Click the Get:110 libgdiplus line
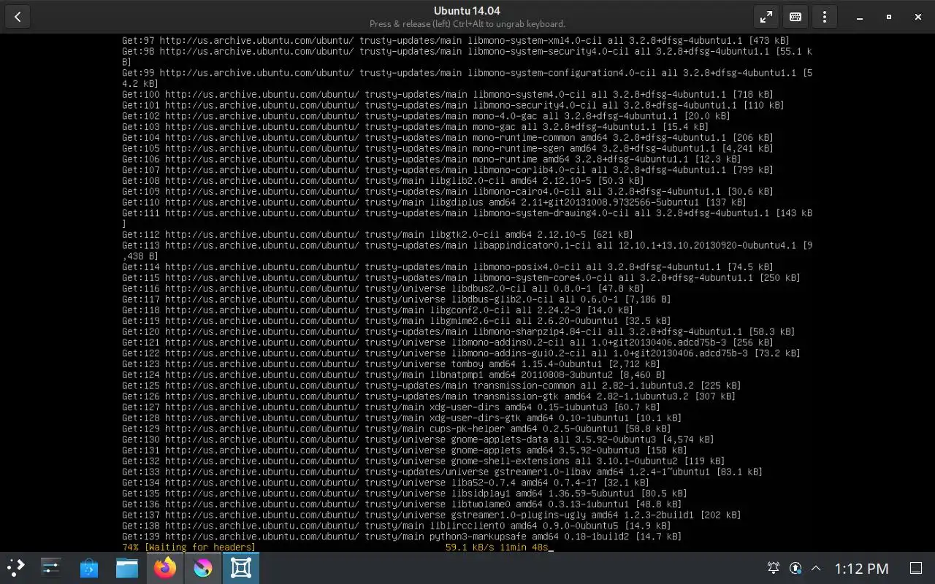 point(435,202)
